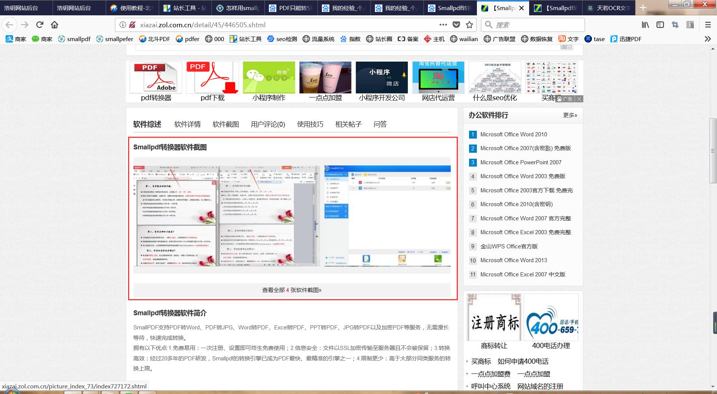The height and width of the screenshot is (394, 717).
Task: Click 注册商标 ad image
Action: click(494, 317)
